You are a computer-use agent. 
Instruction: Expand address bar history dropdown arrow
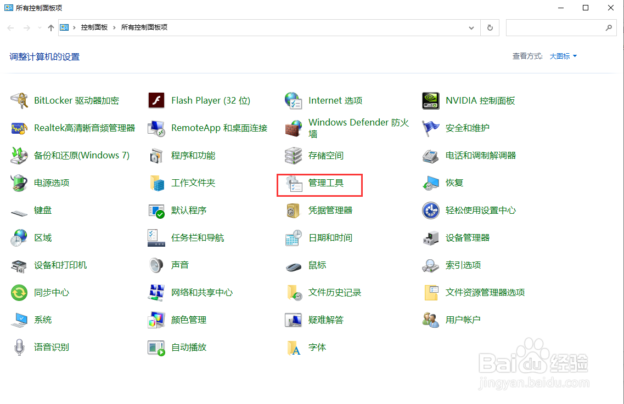point(471,28)
